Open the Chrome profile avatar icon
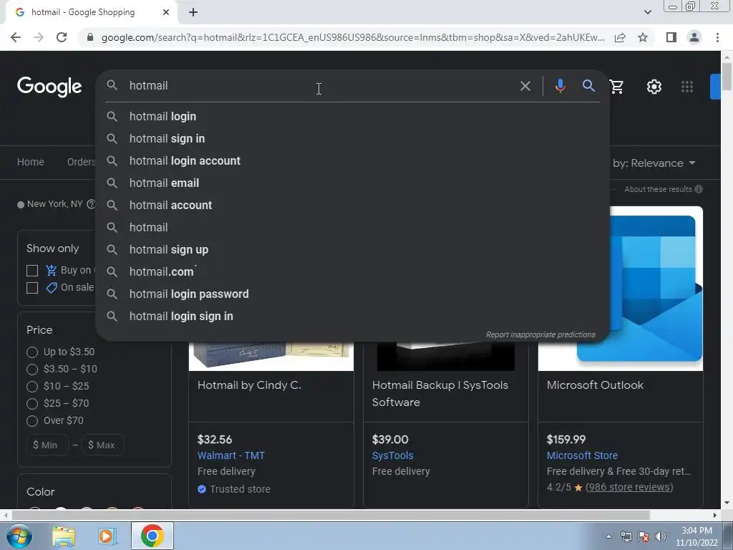This screenshot has width=733, height=550. point(694,37)
